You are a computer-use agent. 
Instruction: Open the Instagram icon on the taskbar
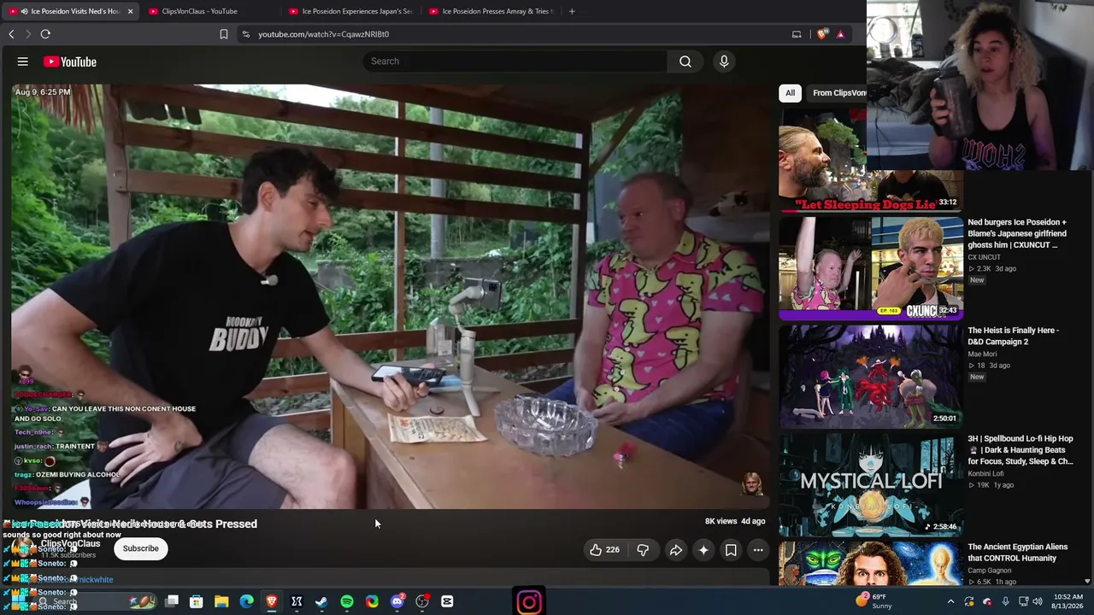[x=529, y=602]
